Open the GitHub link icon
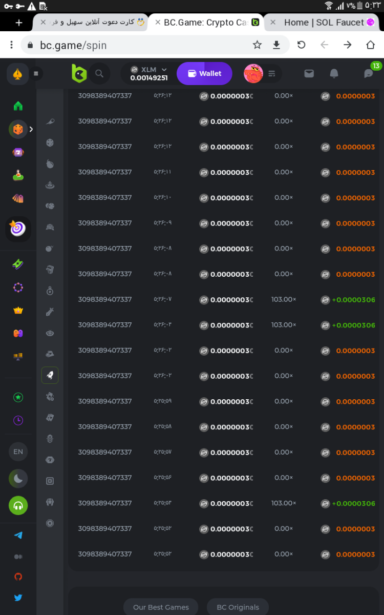 coord(18,577)
